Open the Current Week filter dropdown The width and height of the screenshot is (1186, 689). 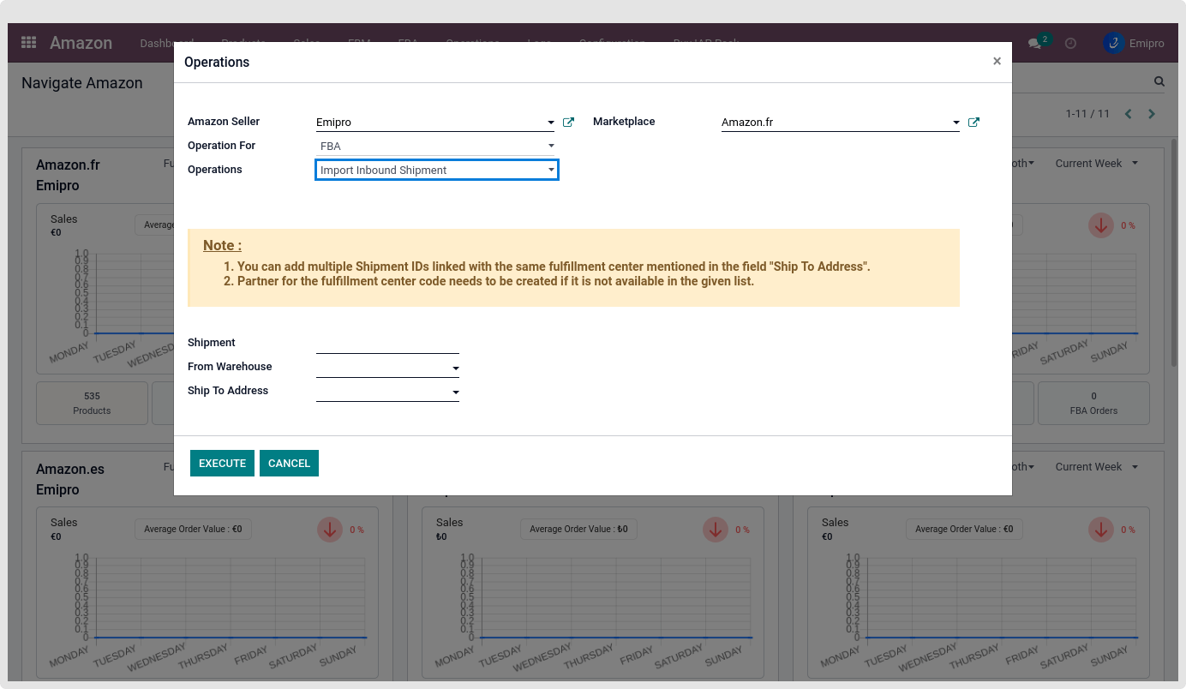[x=1096, y=164]
